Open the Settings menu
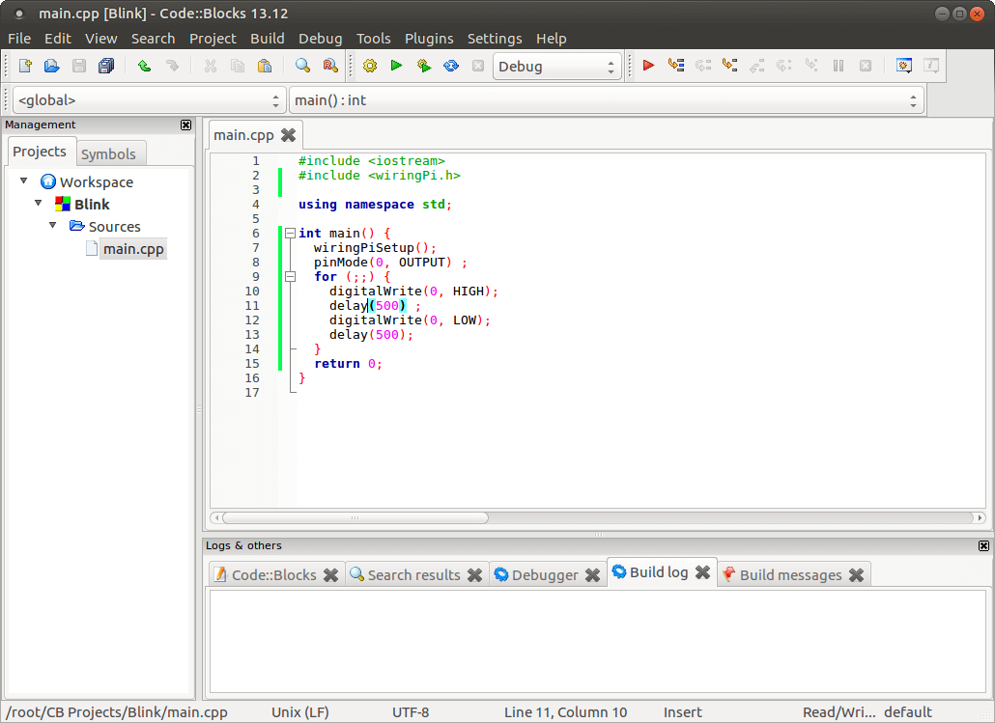995x723 pixels. [x=495, y=39]
